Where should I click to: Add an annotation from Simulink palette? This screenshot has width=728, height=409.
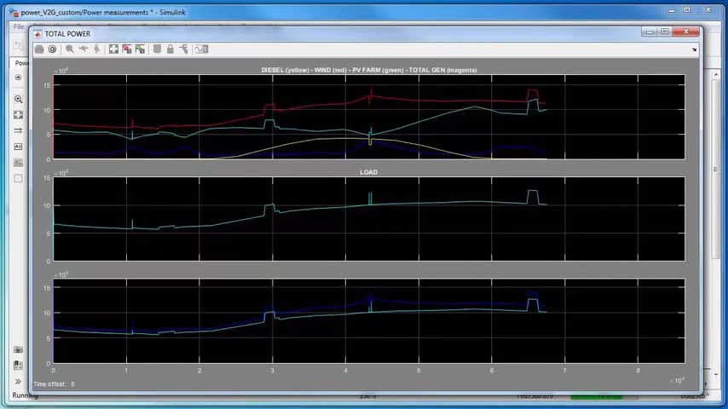pos(18,147)
